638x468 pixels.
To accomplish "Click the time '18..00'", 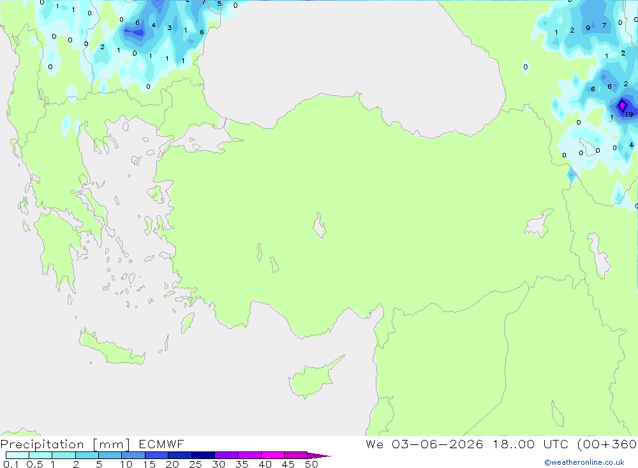I will point(514,444).
